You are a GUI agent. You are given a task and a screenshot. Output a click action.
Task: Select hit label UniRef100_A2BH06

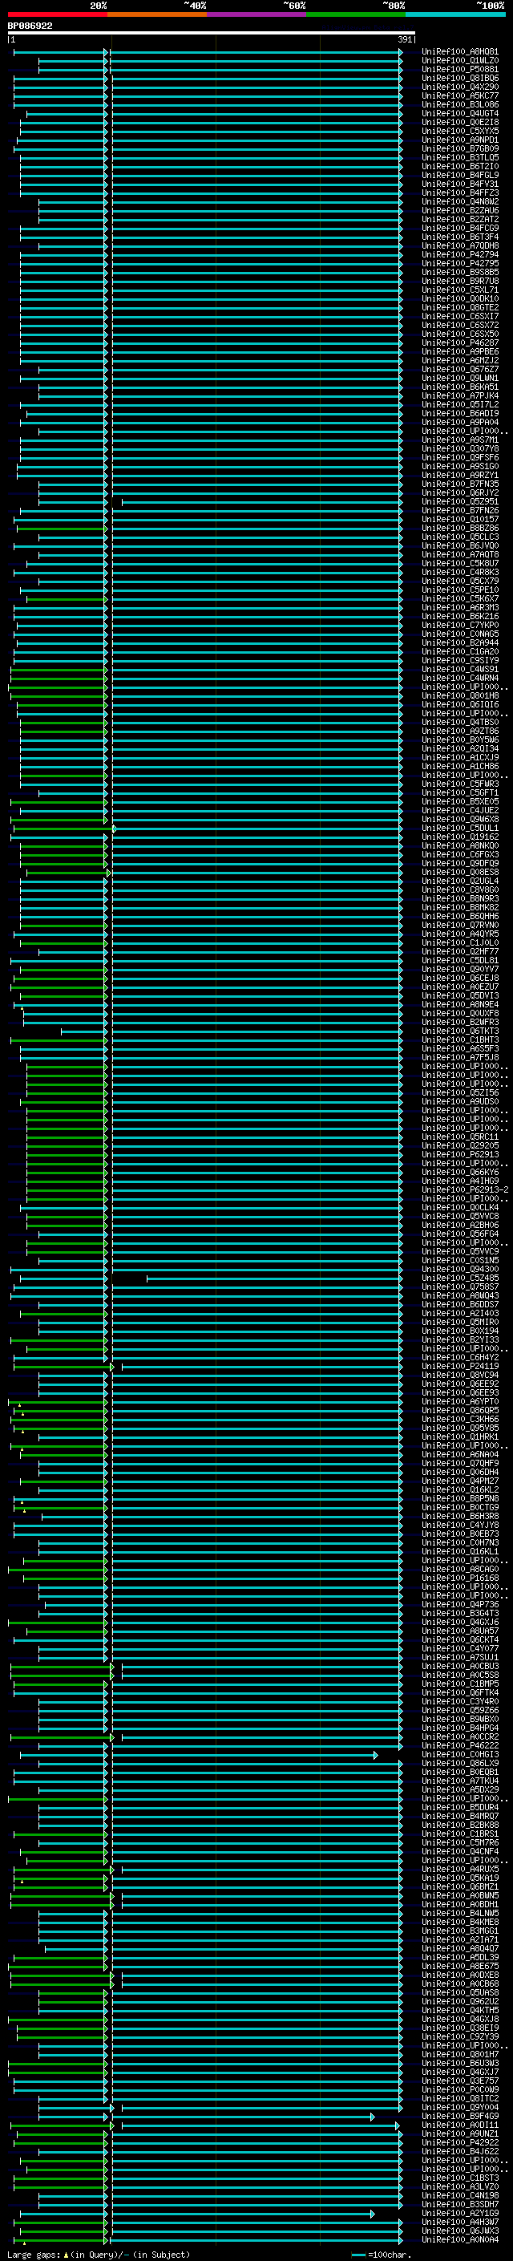point(460,1225)
